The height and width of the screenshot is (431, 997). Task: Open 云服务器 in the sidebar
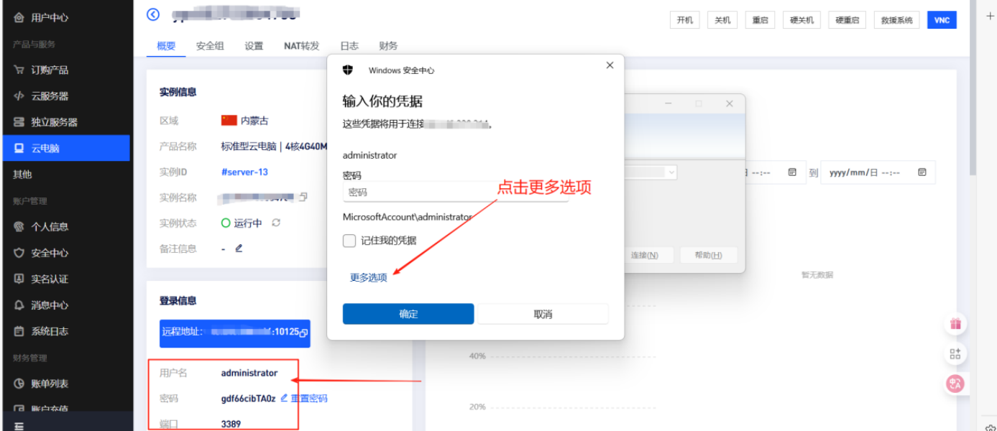click(50, 96)
